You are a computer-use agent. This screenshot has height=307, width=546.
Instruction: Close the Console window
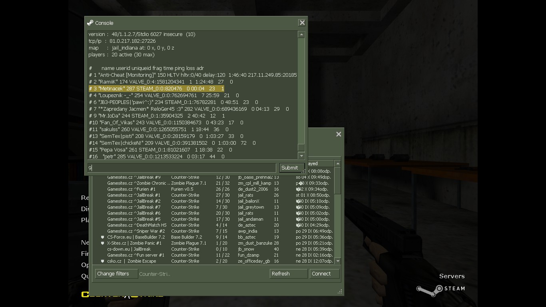[302, 23]
